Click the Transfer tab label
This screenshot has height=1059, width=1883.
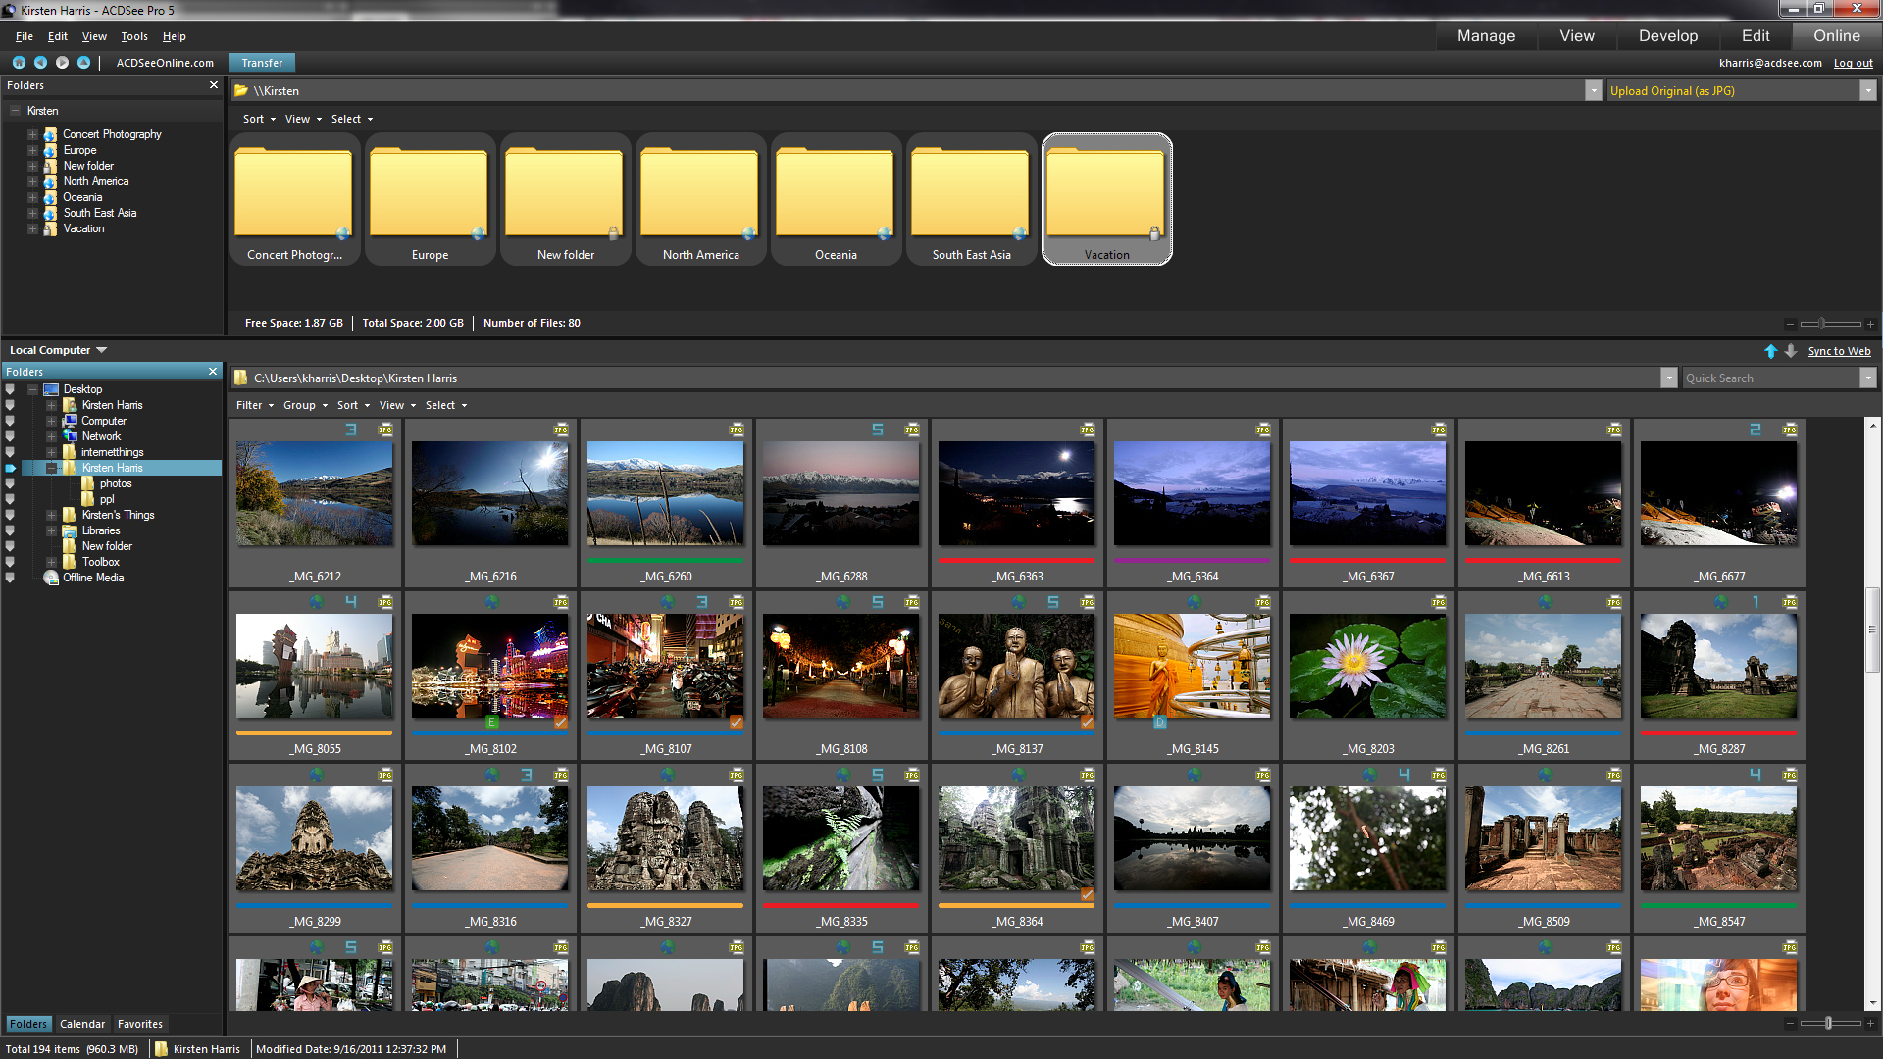260,62
